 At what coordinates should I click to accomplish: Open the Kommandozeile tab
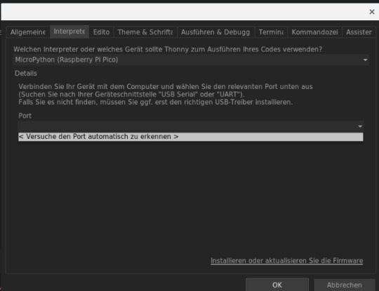[314, 32]
